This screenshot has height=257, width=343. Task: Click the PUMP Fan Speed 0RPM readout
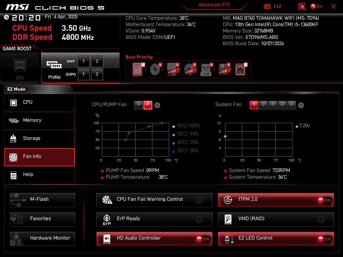pyautogui.click(x=130, y=170)
